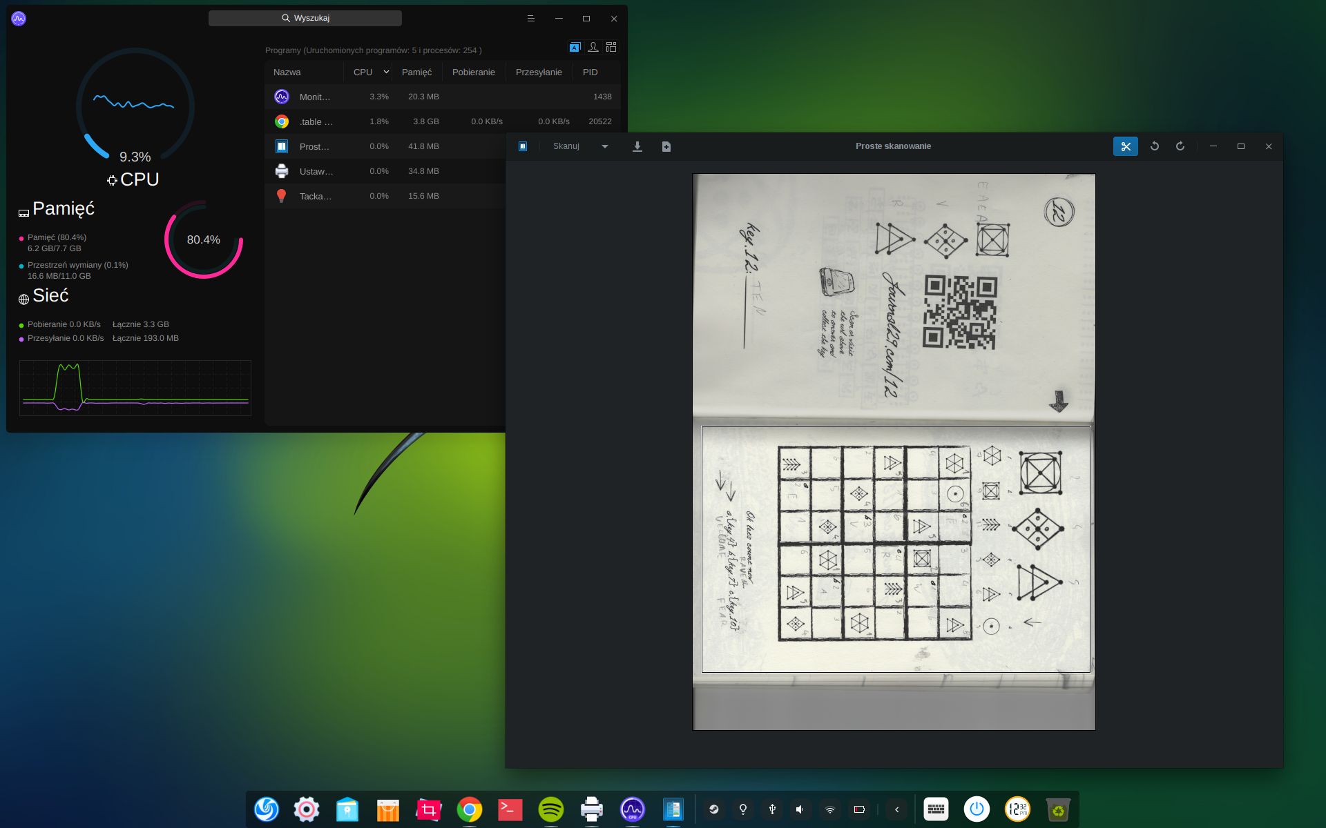Rotate scanned page right
Screen dimensions: 1326x828
tap(1180, 146)
